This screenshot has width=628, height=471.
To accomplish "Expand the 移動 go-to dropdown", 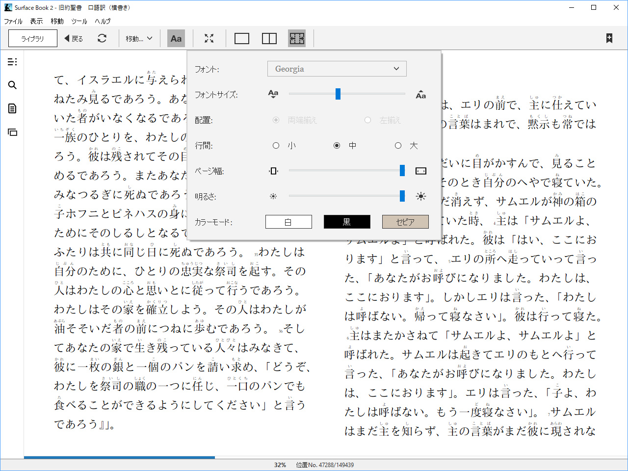I will click(139, 38).
